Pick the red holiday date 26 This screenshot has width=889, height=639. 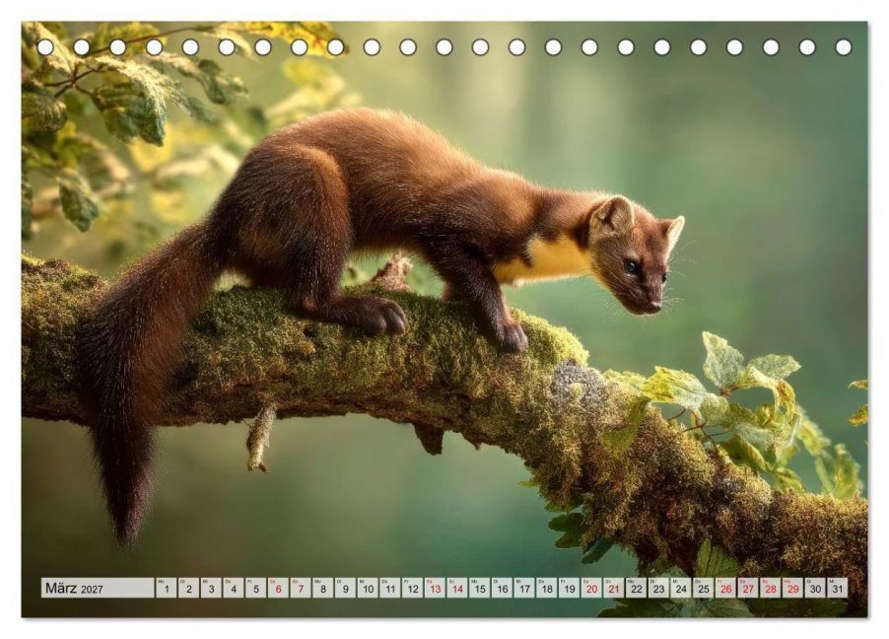726,588
